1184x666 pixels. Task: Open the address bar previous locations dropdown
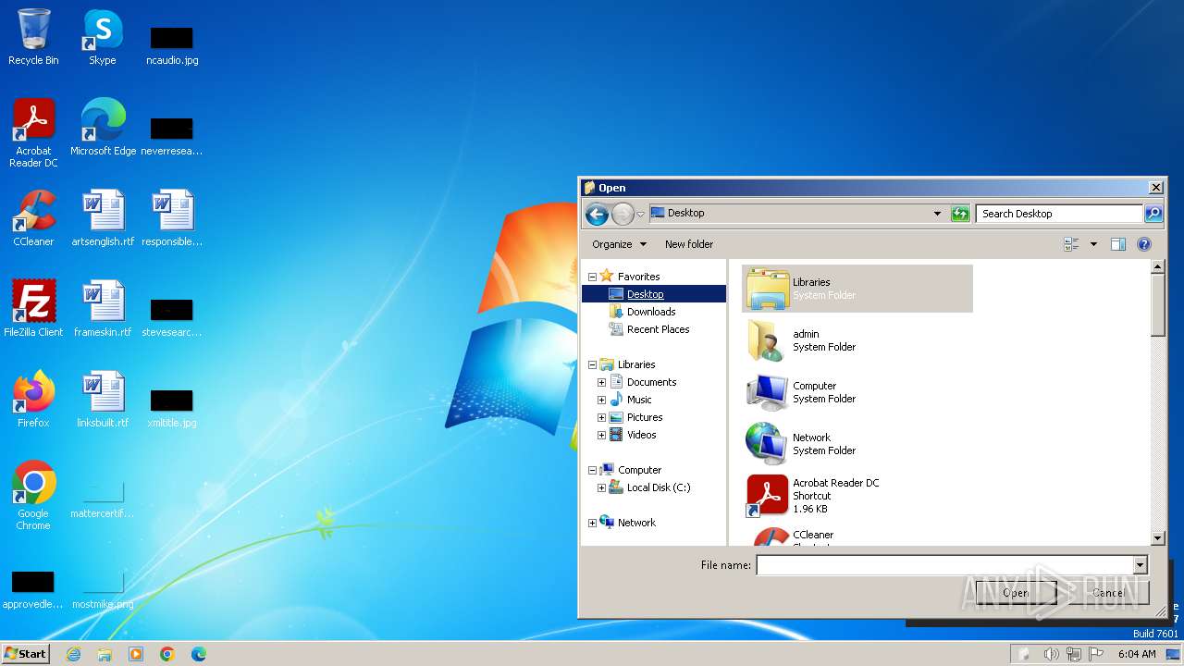click(937, 214)
